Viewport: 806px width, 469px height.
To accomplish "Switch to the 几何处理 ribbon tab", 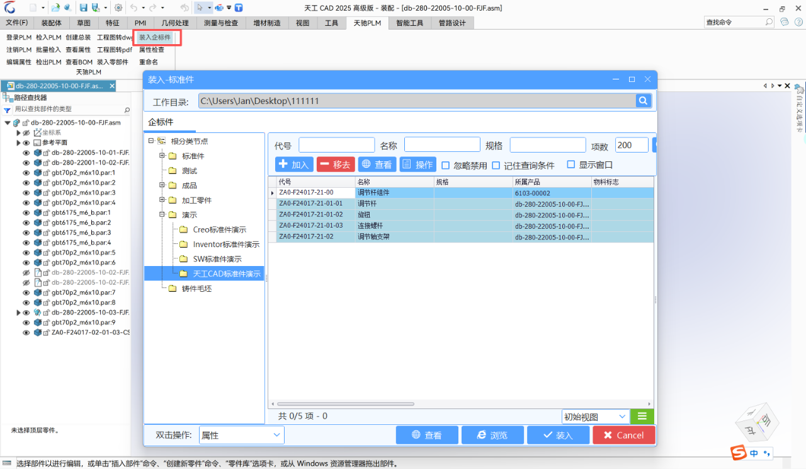I will (175, 23).
